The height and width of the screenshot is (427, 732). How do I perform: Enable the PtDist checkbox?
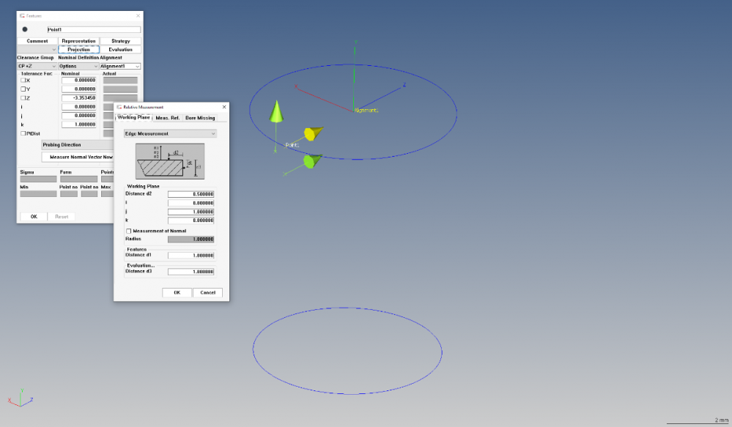23,133
